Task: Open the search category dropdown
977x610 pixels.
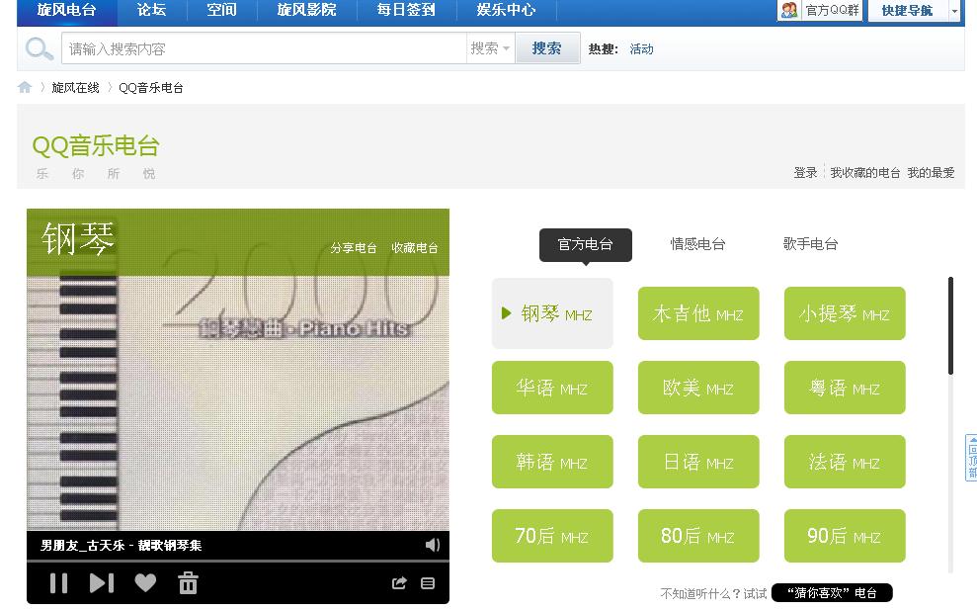Action: tap(490, 47)
